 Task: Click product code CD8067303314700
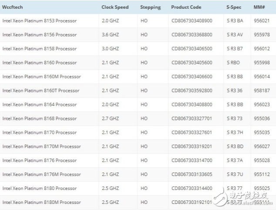tap(192, 160)
